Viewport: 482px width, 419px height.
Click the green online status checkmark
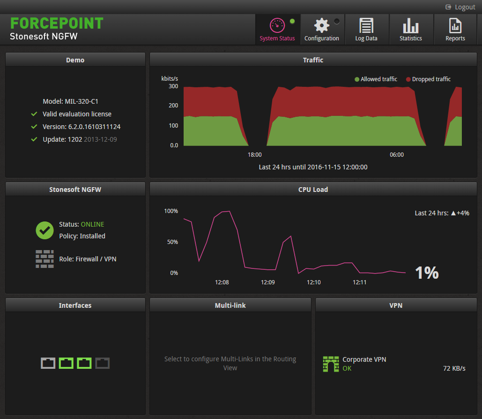(x=45, y=230)
